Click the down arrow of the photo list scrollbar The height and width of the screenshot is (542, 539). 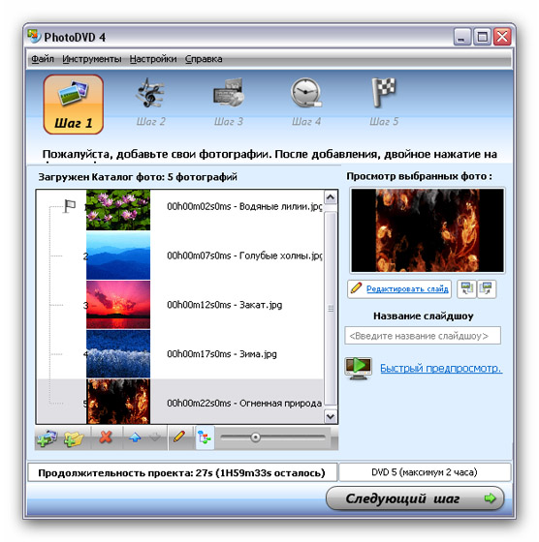coord(331,416)
